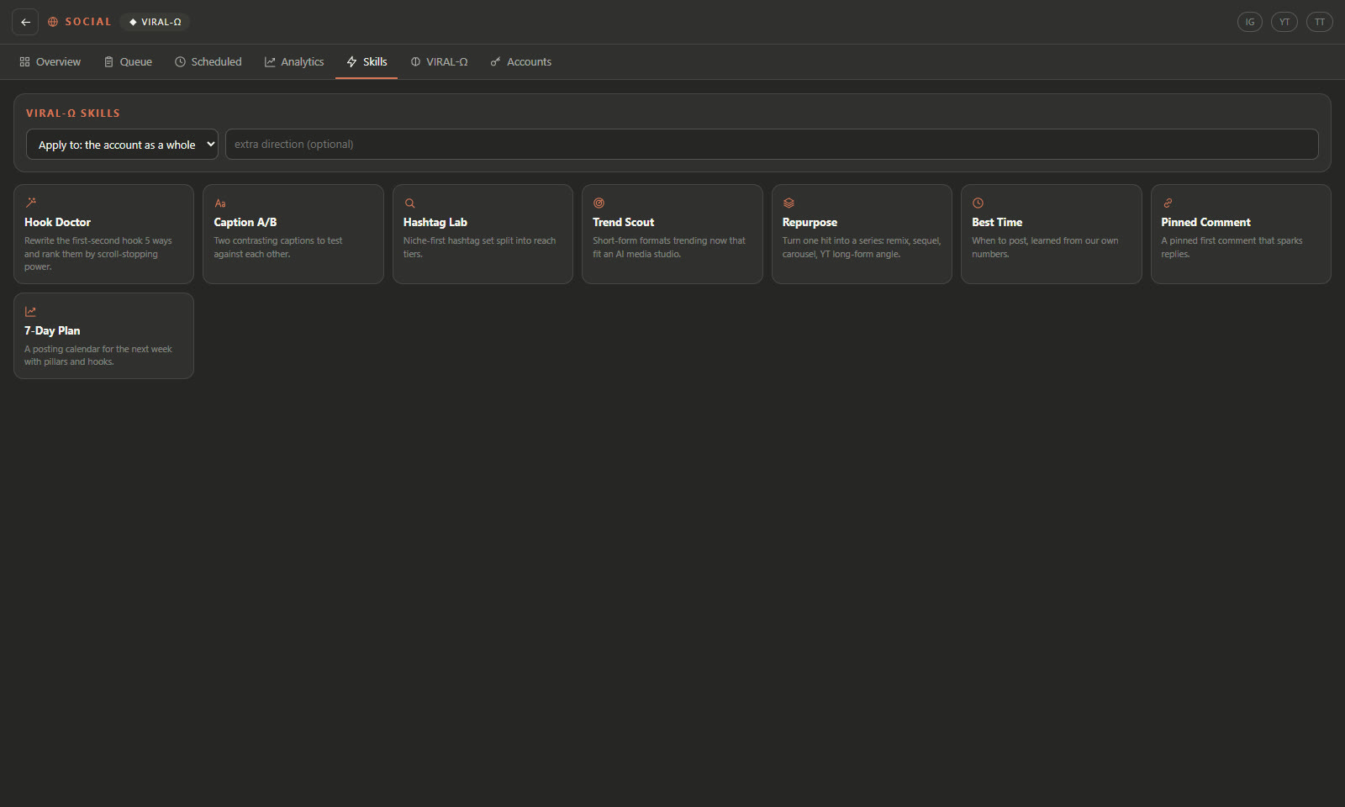Screen dimensions: 1345x807
Task: Focus the extra direction input field
Action: coord(772,145)
